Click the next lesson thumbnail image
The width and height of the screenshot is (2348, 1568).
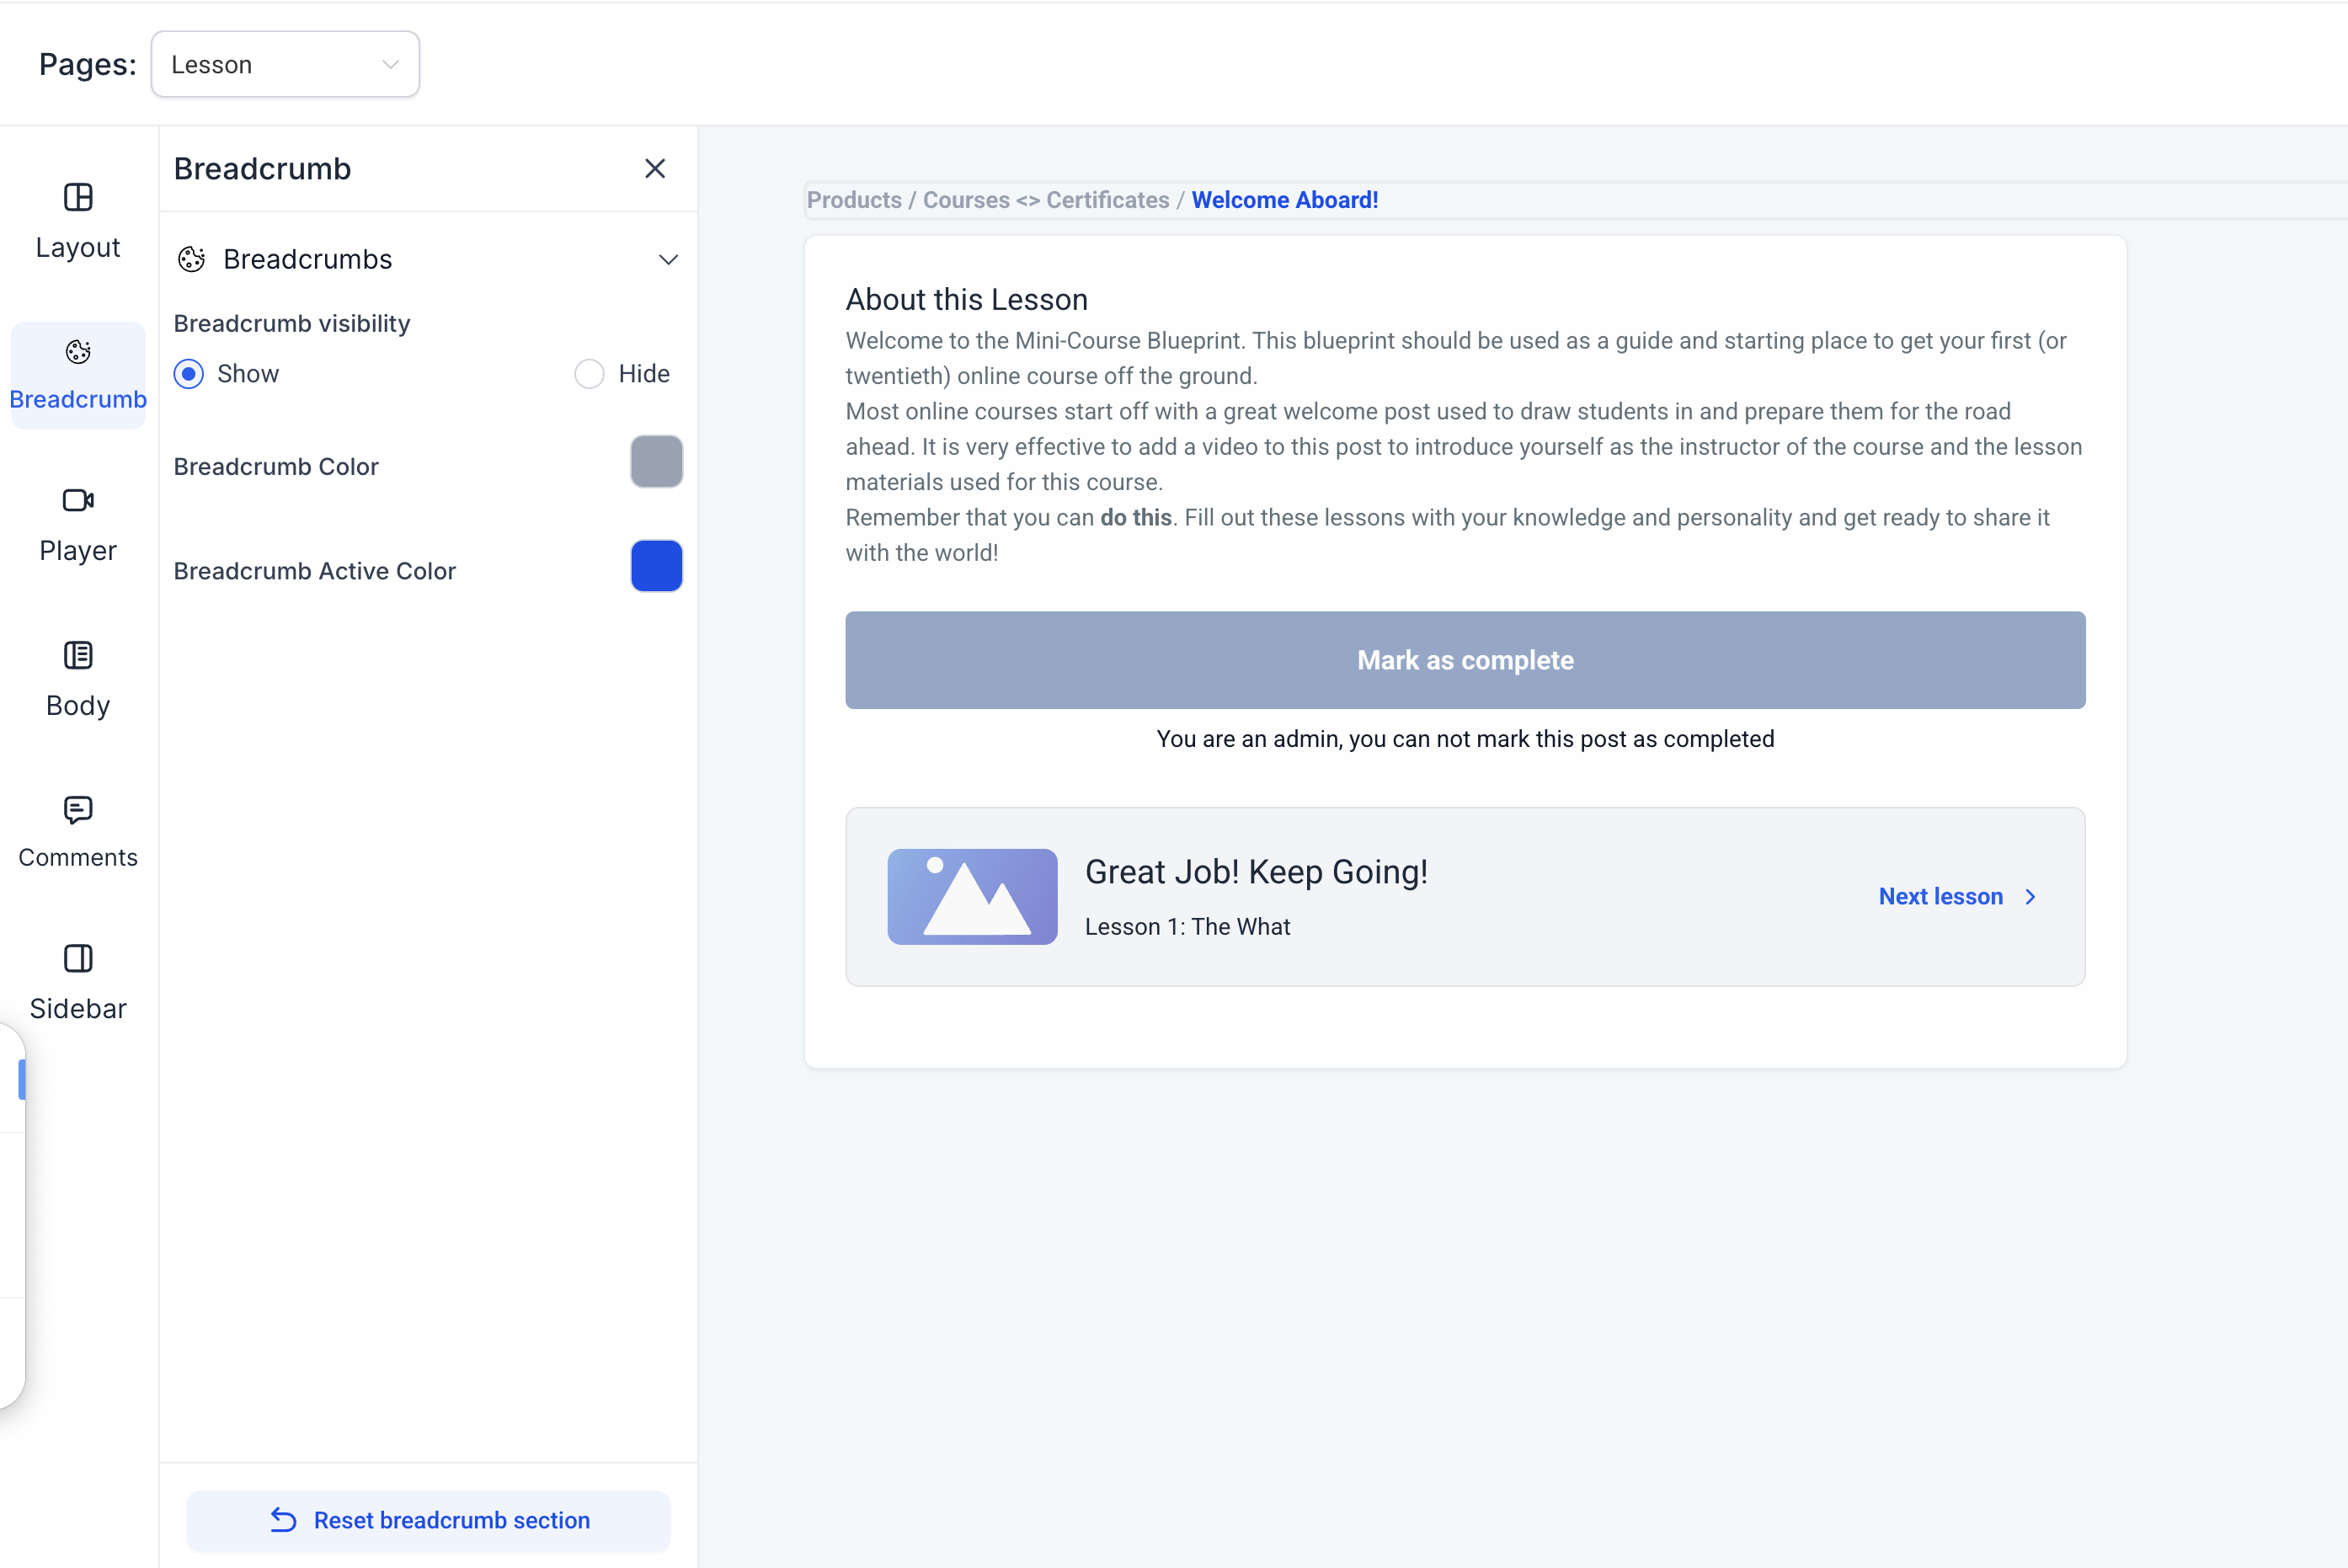(972, 897)
